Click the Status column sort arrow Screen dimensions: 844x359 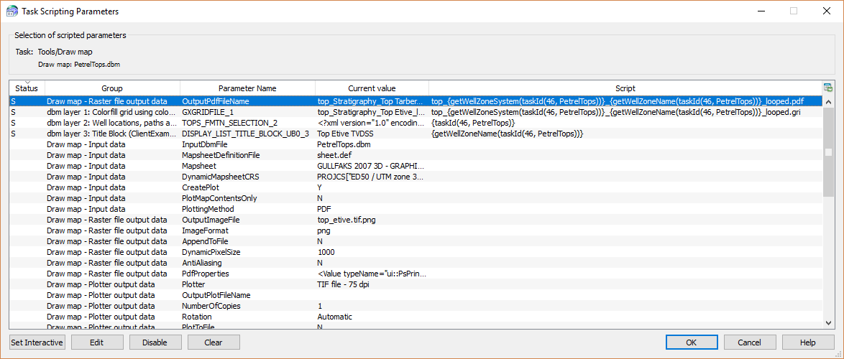(27, 83)
